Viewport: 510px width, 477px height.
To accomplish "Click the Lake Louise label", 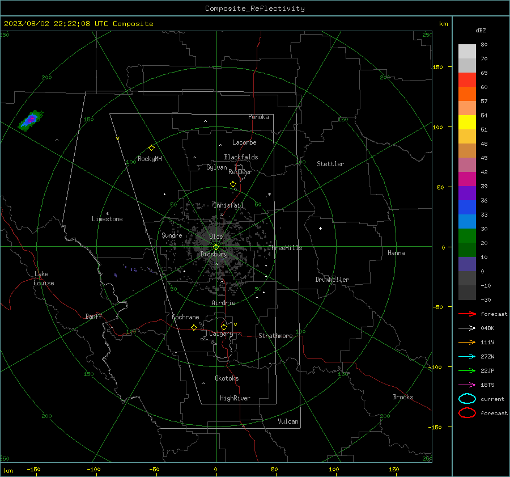I will tap(44, 278).
